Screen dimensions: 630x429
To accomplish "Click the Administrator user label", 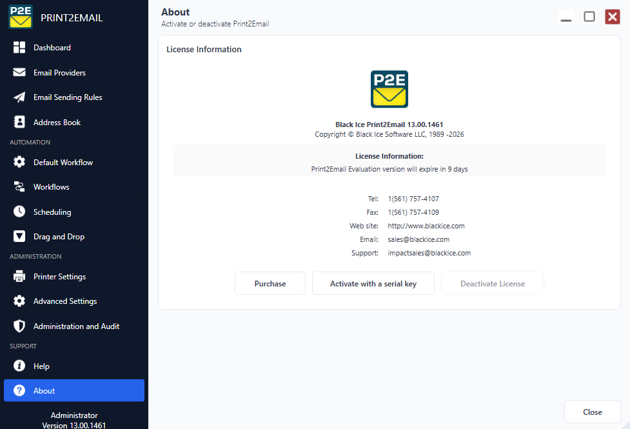I will pos(74,415).
